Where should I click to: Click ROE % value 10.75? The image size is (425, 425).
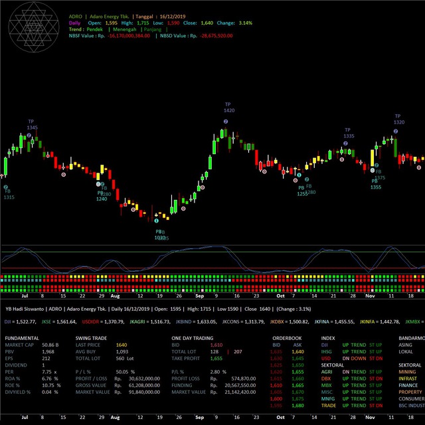(51, 385)
